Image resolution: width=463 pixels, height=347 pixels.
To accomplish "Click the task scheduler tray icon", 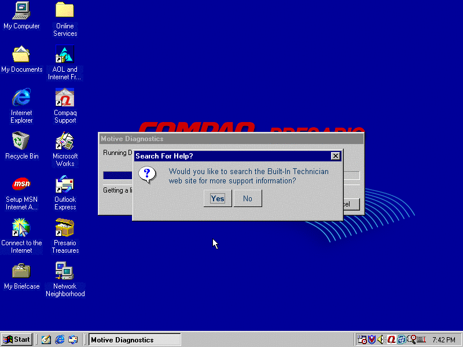I will pos(362,339).
